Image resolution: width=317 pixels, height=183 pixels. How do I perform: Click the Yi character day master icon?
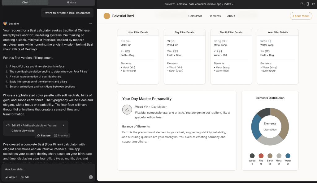(127, 110)
